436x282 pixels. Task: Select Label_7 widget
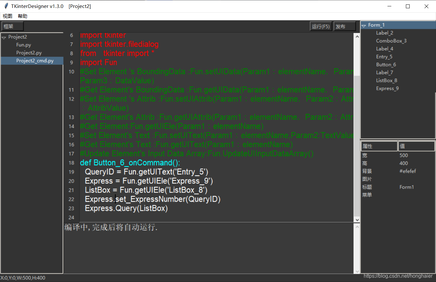pyautogui.click(x=384, y=73)
